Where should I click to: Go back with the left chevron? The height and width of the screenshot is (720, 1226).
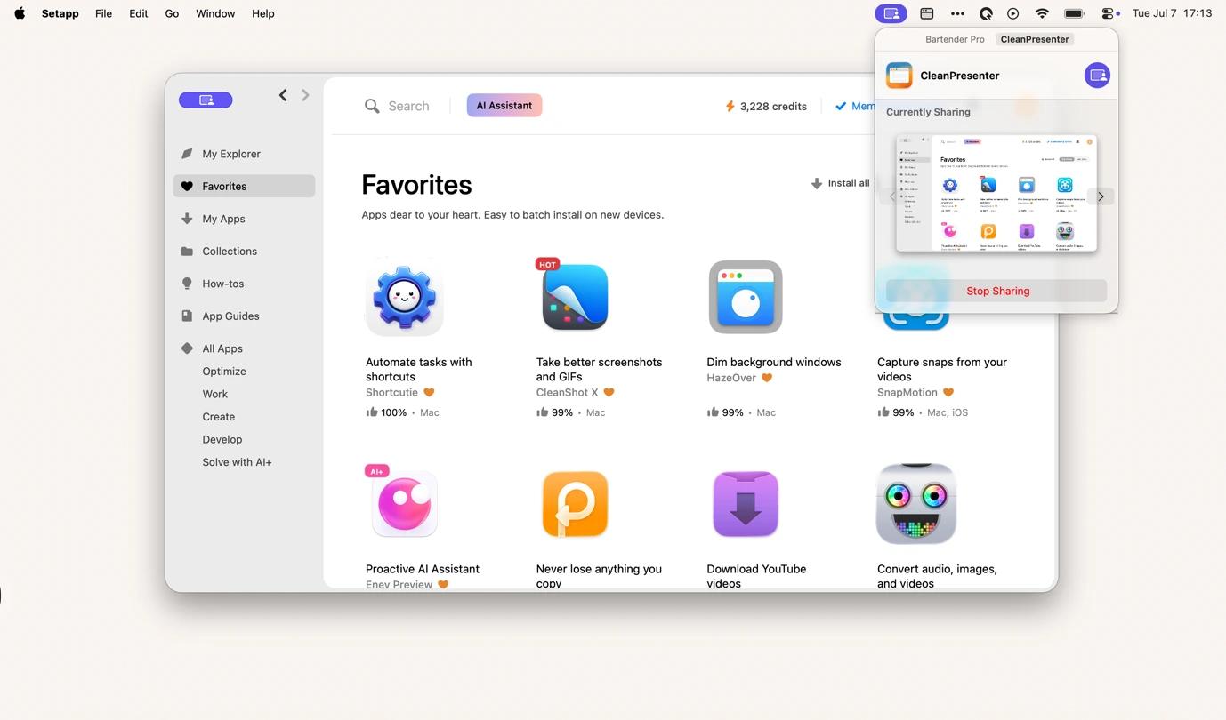(283, 95)
